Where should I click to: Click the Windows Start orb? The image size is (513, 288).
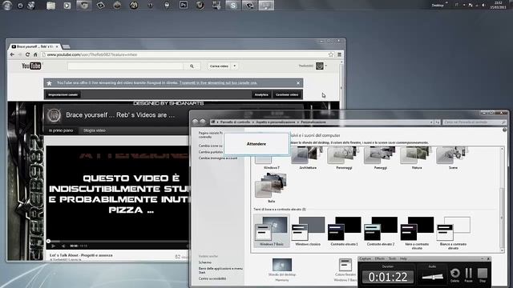[7, 5]
